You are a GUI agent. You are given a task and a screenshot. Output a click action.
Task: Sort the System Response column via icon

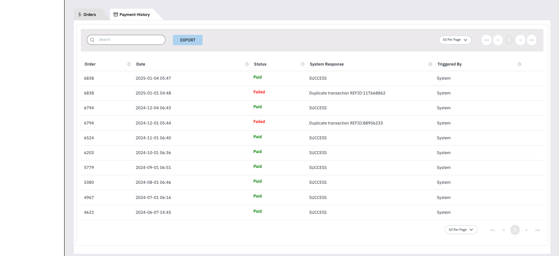(430, 64)
